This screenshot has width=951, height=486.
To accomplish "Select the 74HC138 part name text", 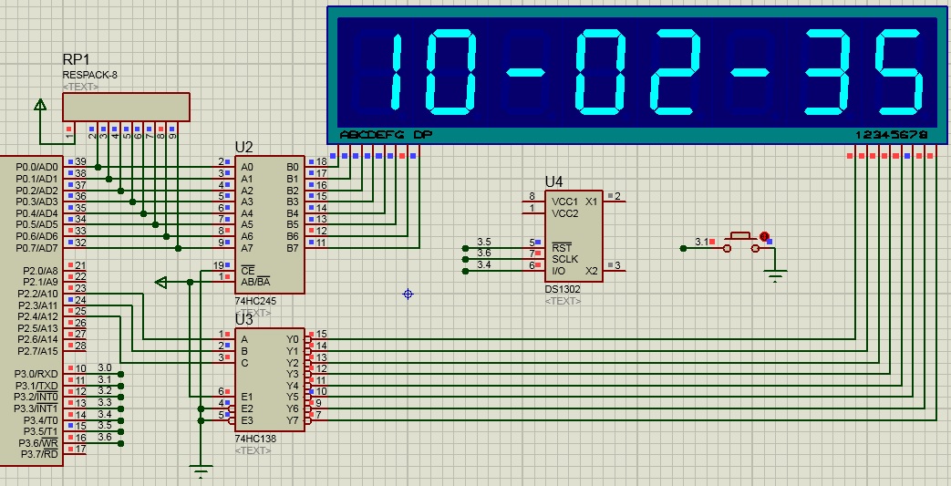I will tap(256, 439).
